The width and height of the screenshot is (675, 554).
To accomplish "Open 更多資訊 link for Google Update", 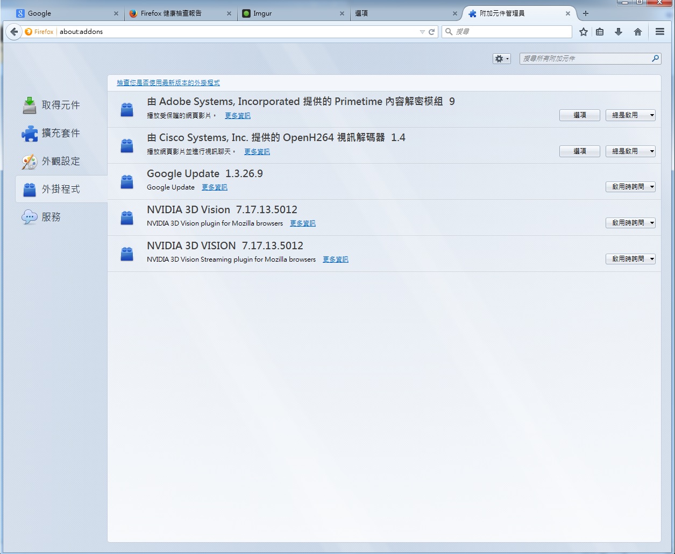I will pos(214,187).
